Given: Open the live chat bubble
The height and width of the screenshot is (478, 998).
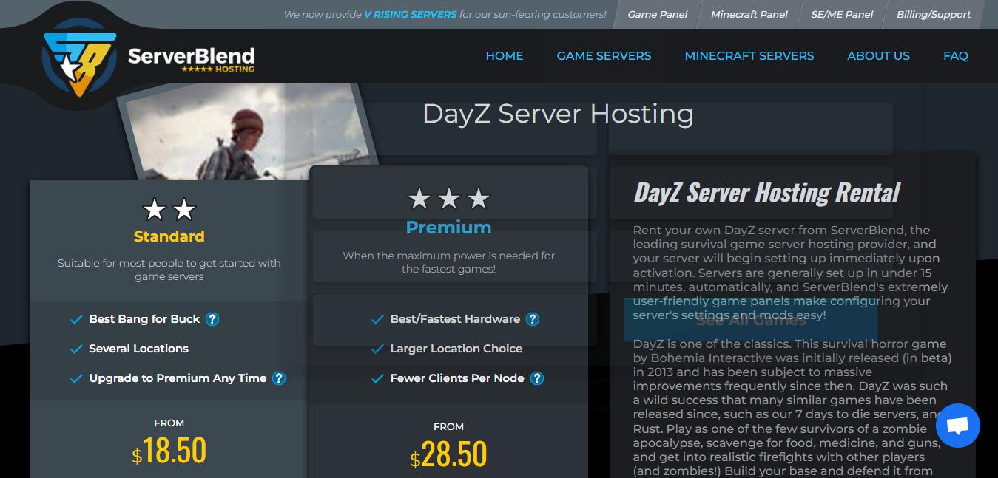Looking at the screenshot, I should [957, 426].
